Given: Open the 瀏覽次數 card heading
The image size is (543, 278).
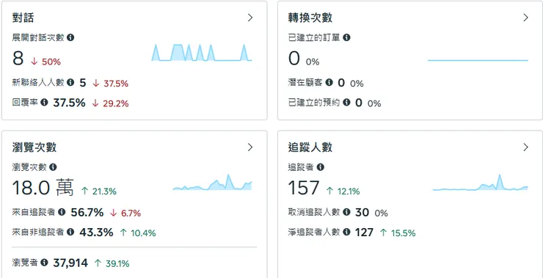Looking at the screenshot, I should 34,147.
